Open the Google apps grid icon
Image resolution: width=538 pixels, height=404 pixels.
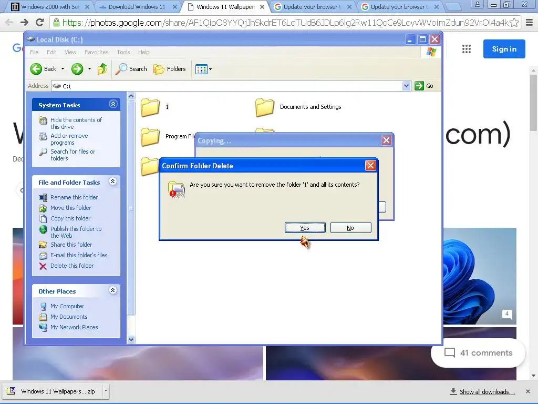click(467, 49)
